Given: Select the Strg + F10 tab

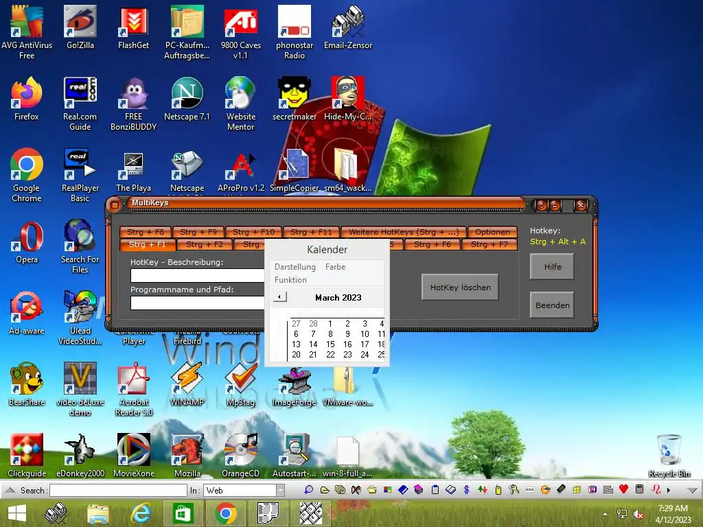Looking at the screenshot, I should pos(253,232).
